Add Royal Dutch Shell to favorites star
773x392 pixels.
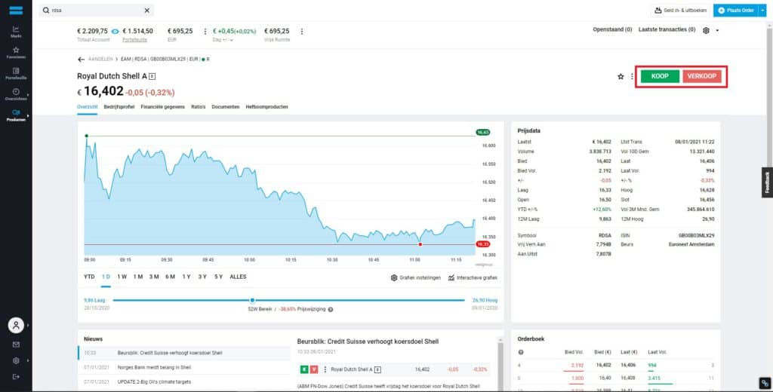coord(621,76)
